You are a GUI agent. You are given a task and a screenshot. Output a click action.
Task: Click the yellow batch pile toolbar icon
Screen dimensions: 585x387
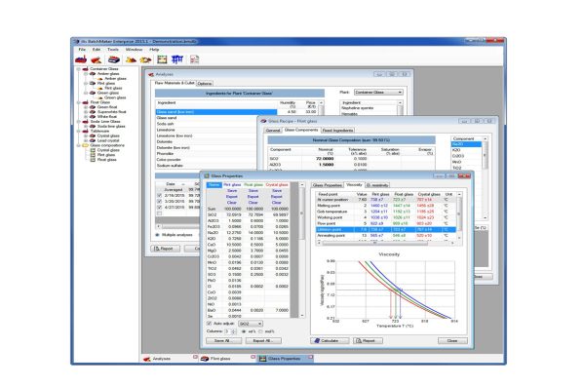[131, 59]
